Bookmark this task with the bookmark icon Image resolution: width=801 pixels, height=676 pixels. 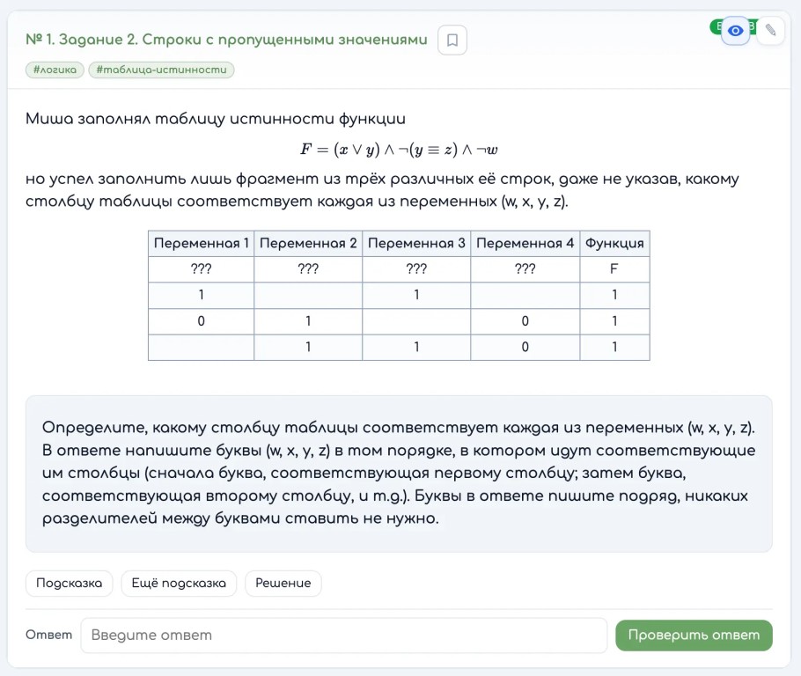(452, 40)
